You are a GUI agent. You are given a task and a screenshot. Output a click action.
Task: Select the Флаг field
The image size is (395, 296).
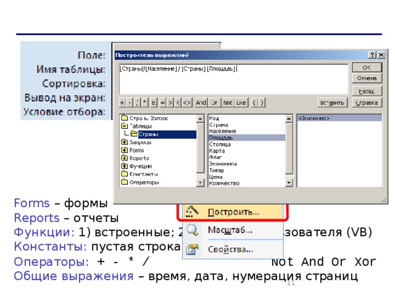[x=247, y=157]
